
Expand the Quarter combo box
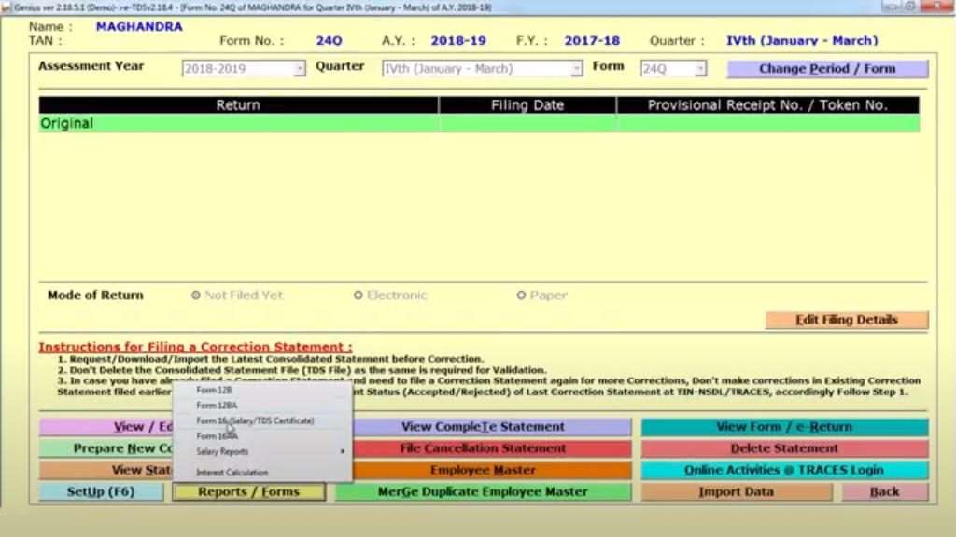[576, 69]
